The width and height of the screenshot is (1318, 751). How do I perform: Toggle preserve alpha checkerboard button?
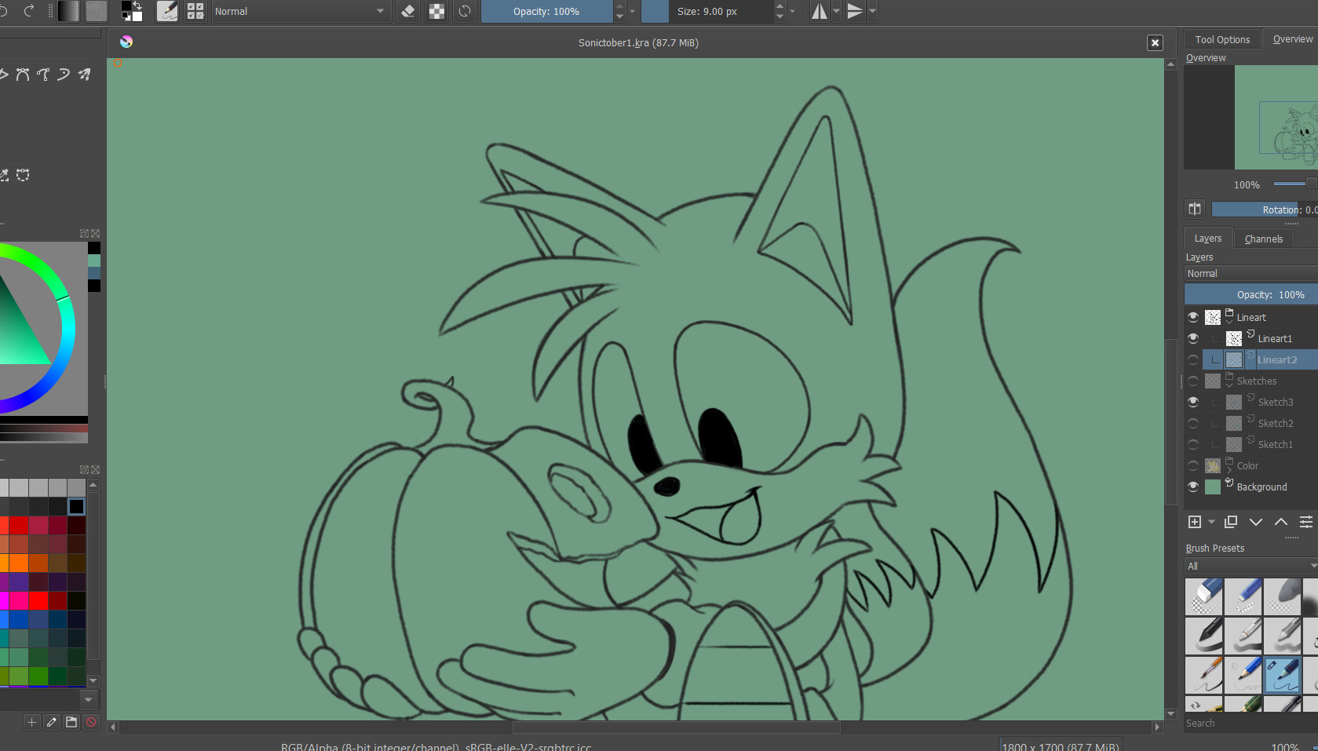click(x=436, y=11)
